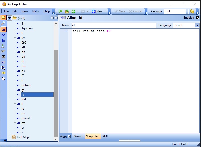Image resolution: width=201 pixels, height=147 pixels.
Task: Expand the bottom panel chevron handle
Action: [130, 141]
